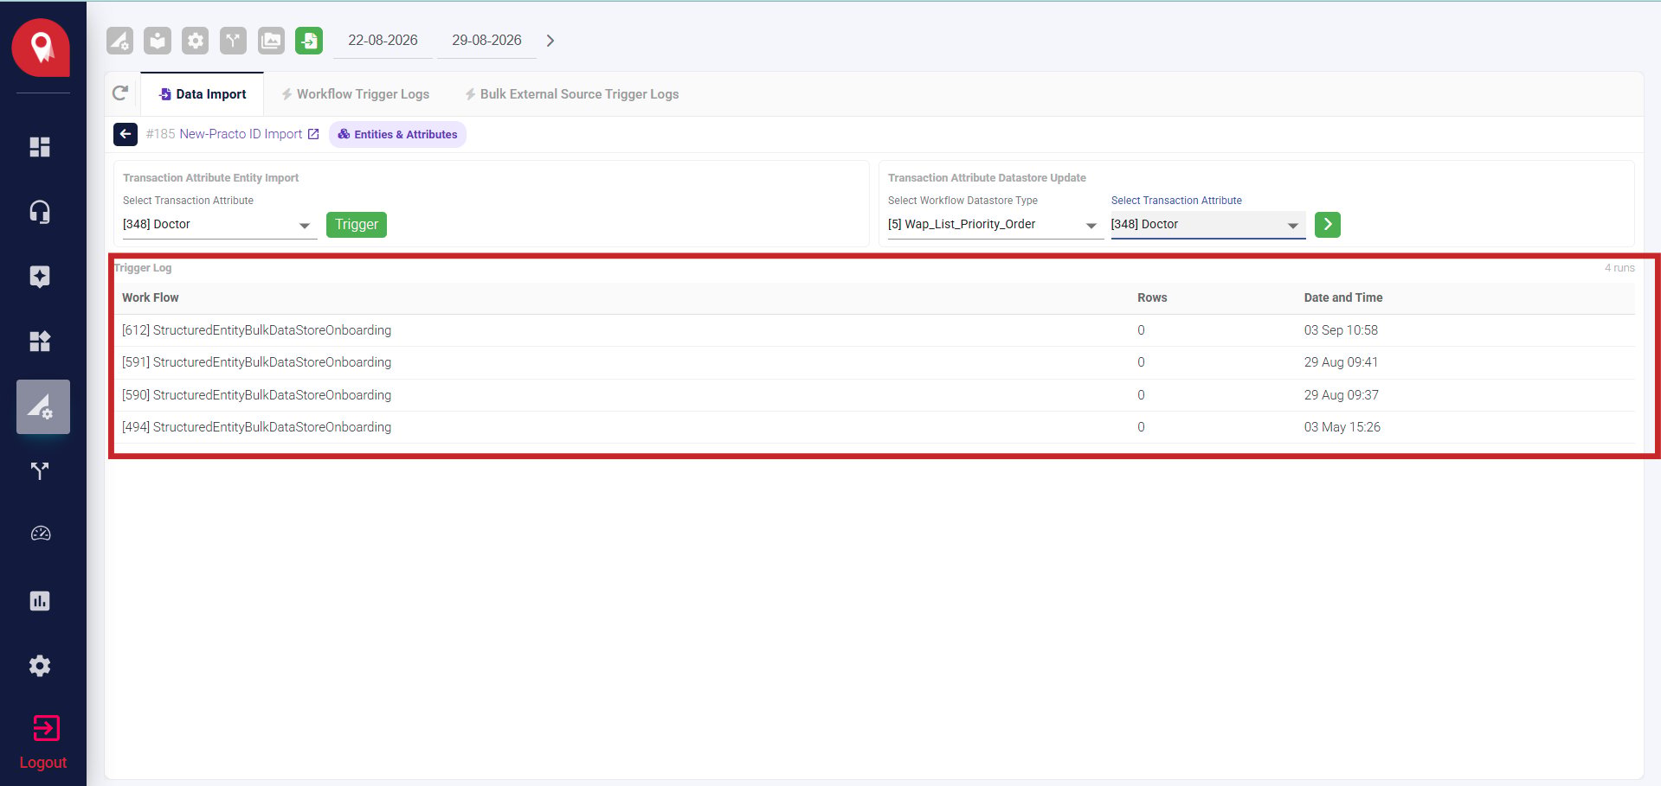This screenshot has height=786, width=1661.
Task: Open the Datastore Update Transaction Attribute dropdown
Action: point(1207,225)
